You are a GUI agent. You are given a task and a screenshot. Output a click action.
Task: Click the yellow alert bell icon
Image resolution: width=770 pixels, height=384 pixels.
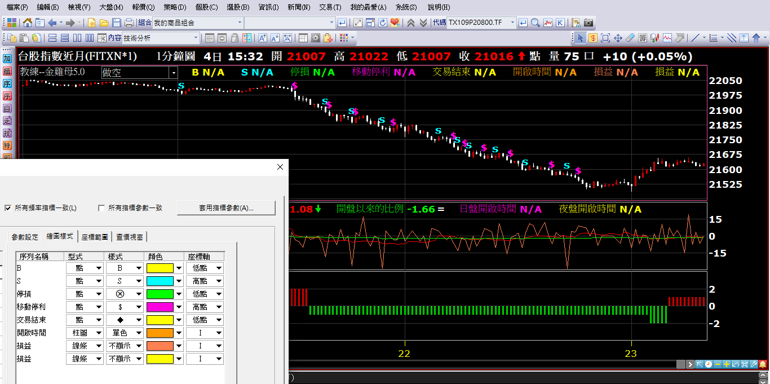pyautogui.click(x=763, y=364)
